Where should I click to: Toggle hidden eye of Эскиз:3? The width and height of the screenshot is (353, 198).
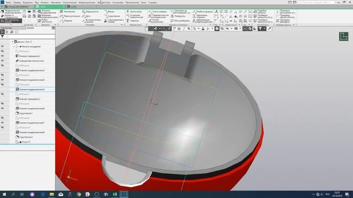2,51
